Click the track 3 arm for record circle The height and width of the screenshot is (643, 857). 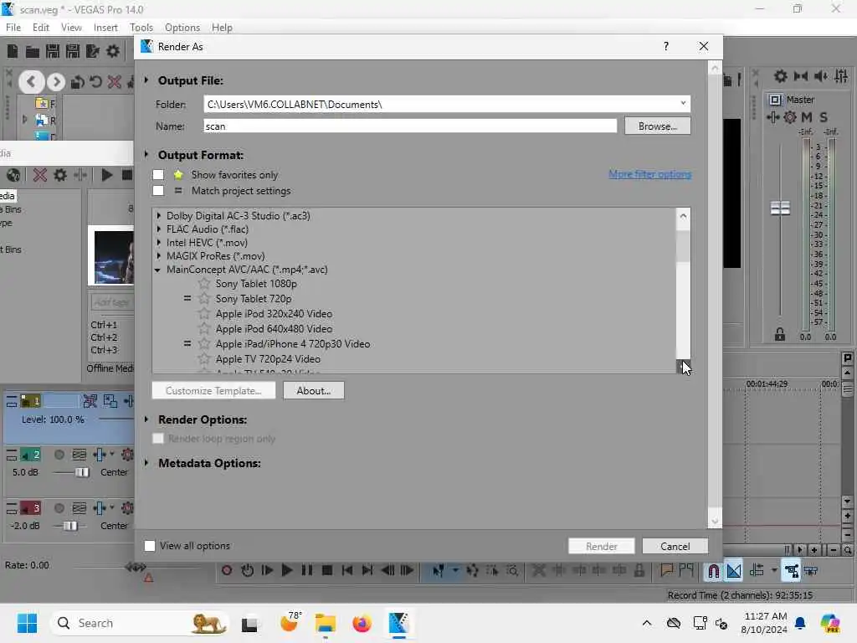pos(59,508)
